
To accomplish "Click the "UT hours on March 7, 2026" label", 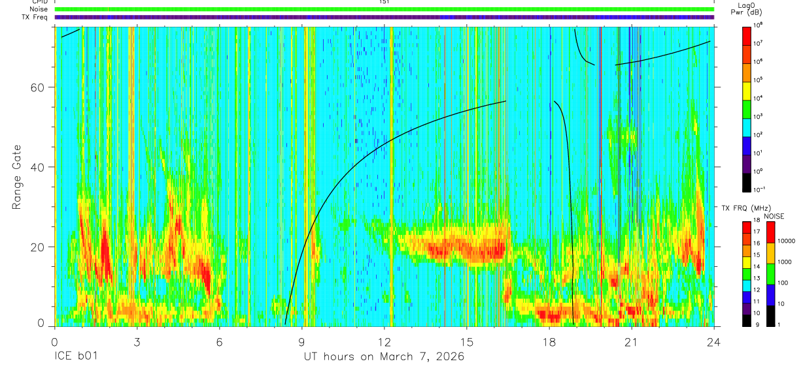I will pyautogui.click(x=384, y=357).
